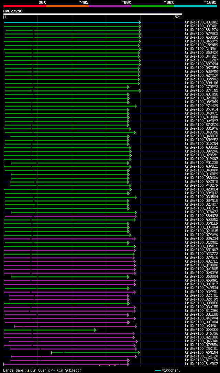220x373 pixels.
Task: Select the UniRef100_Q6B8Q4 label
Action: [x=201, y=277]
